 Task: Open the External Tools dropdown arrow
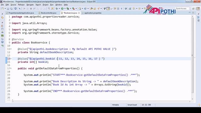click(x=76, y=8)
